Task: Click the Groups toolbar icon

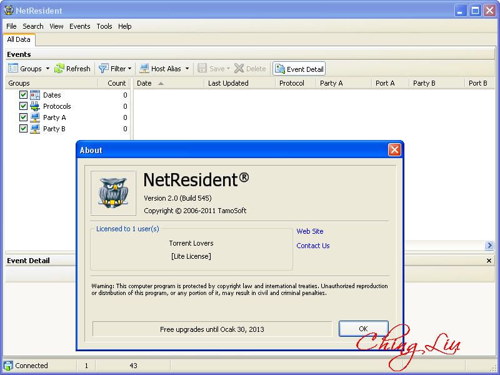Action: (13, 69)
